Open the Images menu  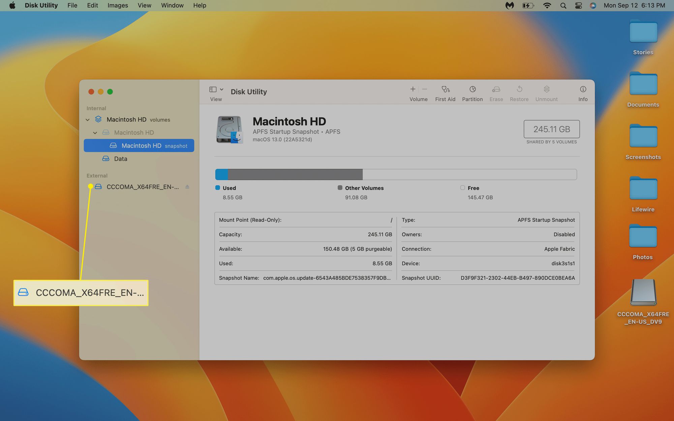click(x=118, y=5)
